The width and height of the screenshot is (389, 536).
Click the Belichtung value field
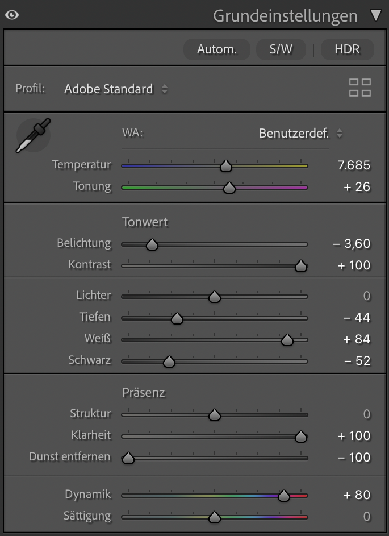coord(352,244)
